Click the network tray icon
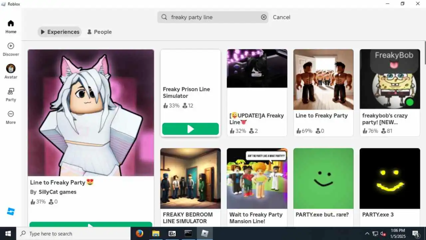This screenshot has height=240, width=426. (x=375, y=234)
